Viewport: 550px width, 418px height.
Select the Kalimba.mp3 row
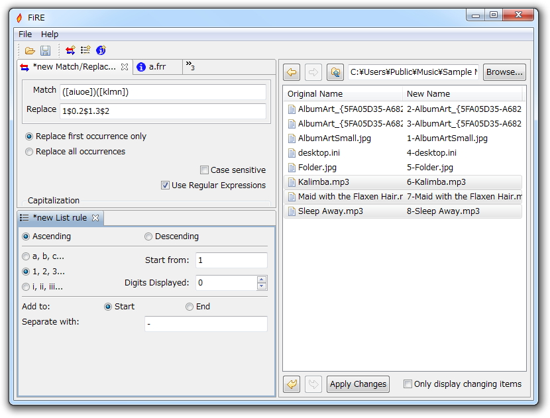(x=403, y=182)
